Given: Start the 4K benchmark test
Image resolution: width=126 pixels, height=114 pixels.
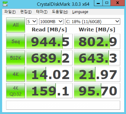Looking at the screenshot, I should (16, 74).
